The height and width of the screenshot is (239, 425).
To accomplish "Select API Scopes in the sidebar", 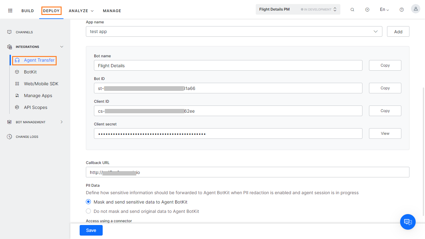I will (35, 107).
